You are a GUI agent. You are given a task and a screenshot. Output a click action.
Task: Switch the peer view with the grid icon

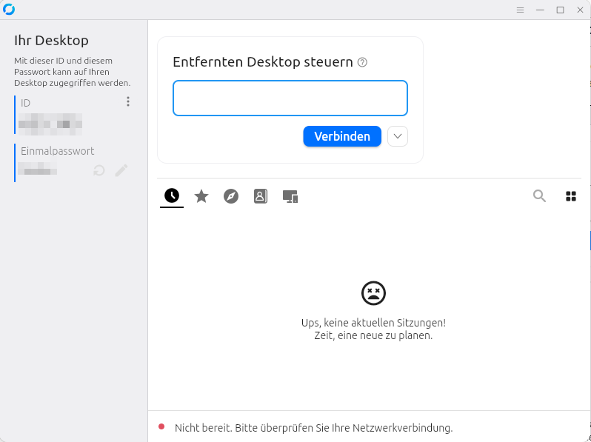570,196
